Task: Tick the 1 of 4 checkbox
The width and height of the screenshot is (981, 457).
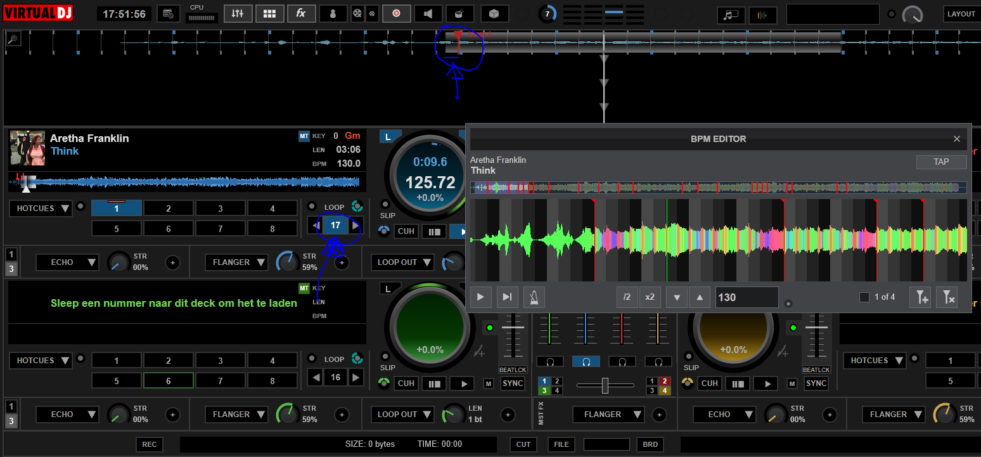Action: pos(864,297)
